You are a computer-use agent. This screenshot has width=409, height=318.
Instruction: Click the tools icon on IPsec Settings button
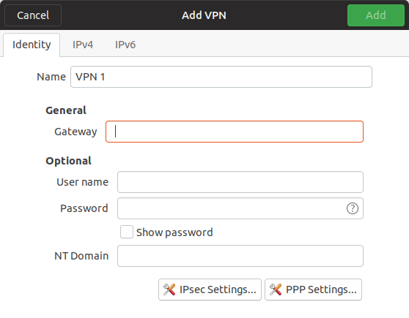[169, 289]
